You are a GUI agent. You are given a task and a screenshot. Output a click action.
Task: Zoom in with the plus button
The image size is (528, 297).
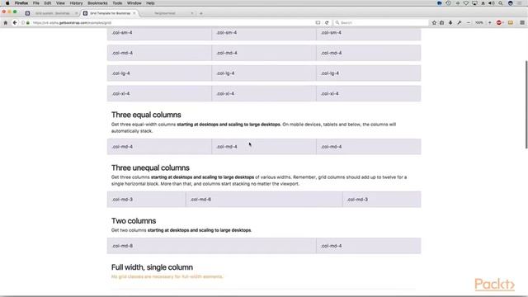(x=489, y=22)
